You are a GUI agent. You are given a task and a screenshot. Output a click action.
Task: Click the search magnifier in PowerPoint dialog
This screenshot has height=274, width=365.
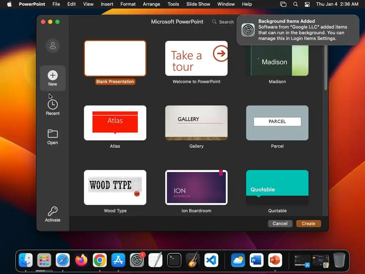click(214, 22)
